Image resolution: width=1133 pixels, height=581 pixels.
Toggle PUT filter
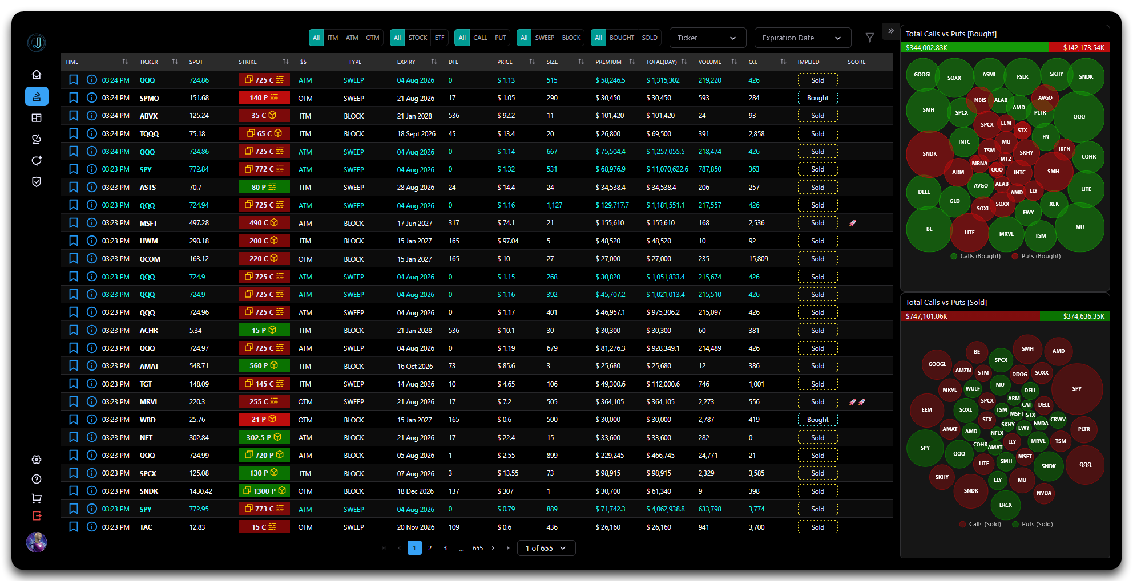[x=501, y=38]
